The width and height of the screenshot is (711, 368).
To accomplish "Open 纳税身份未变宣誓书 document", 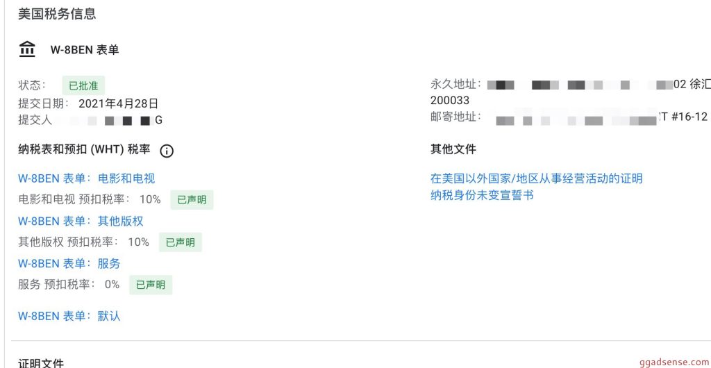I will pos(482,195).
